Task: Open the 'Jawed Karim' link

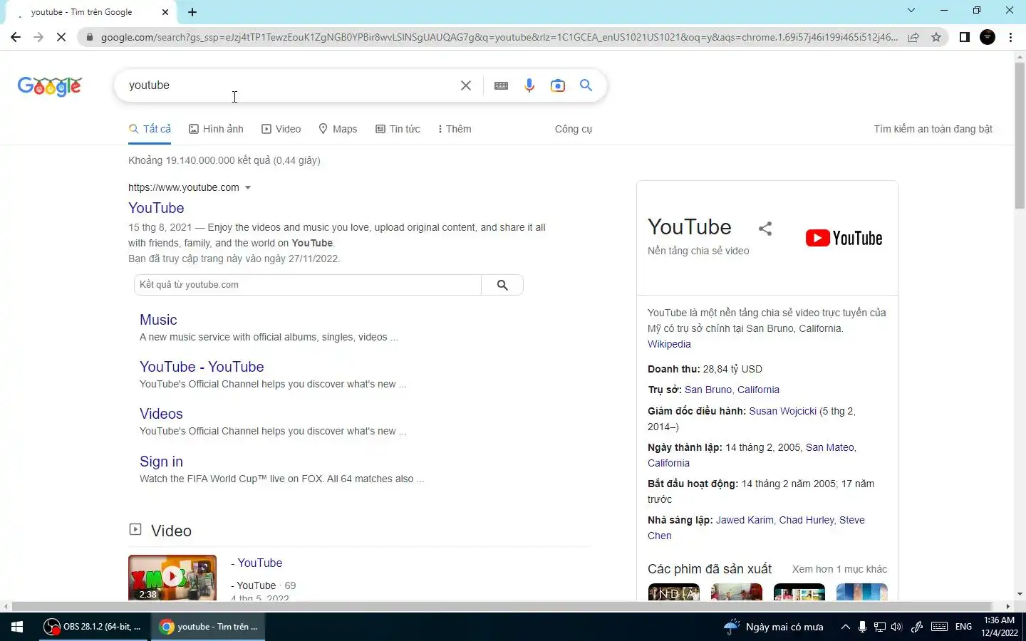Action: pyautogui.click(x=745, y=520)
